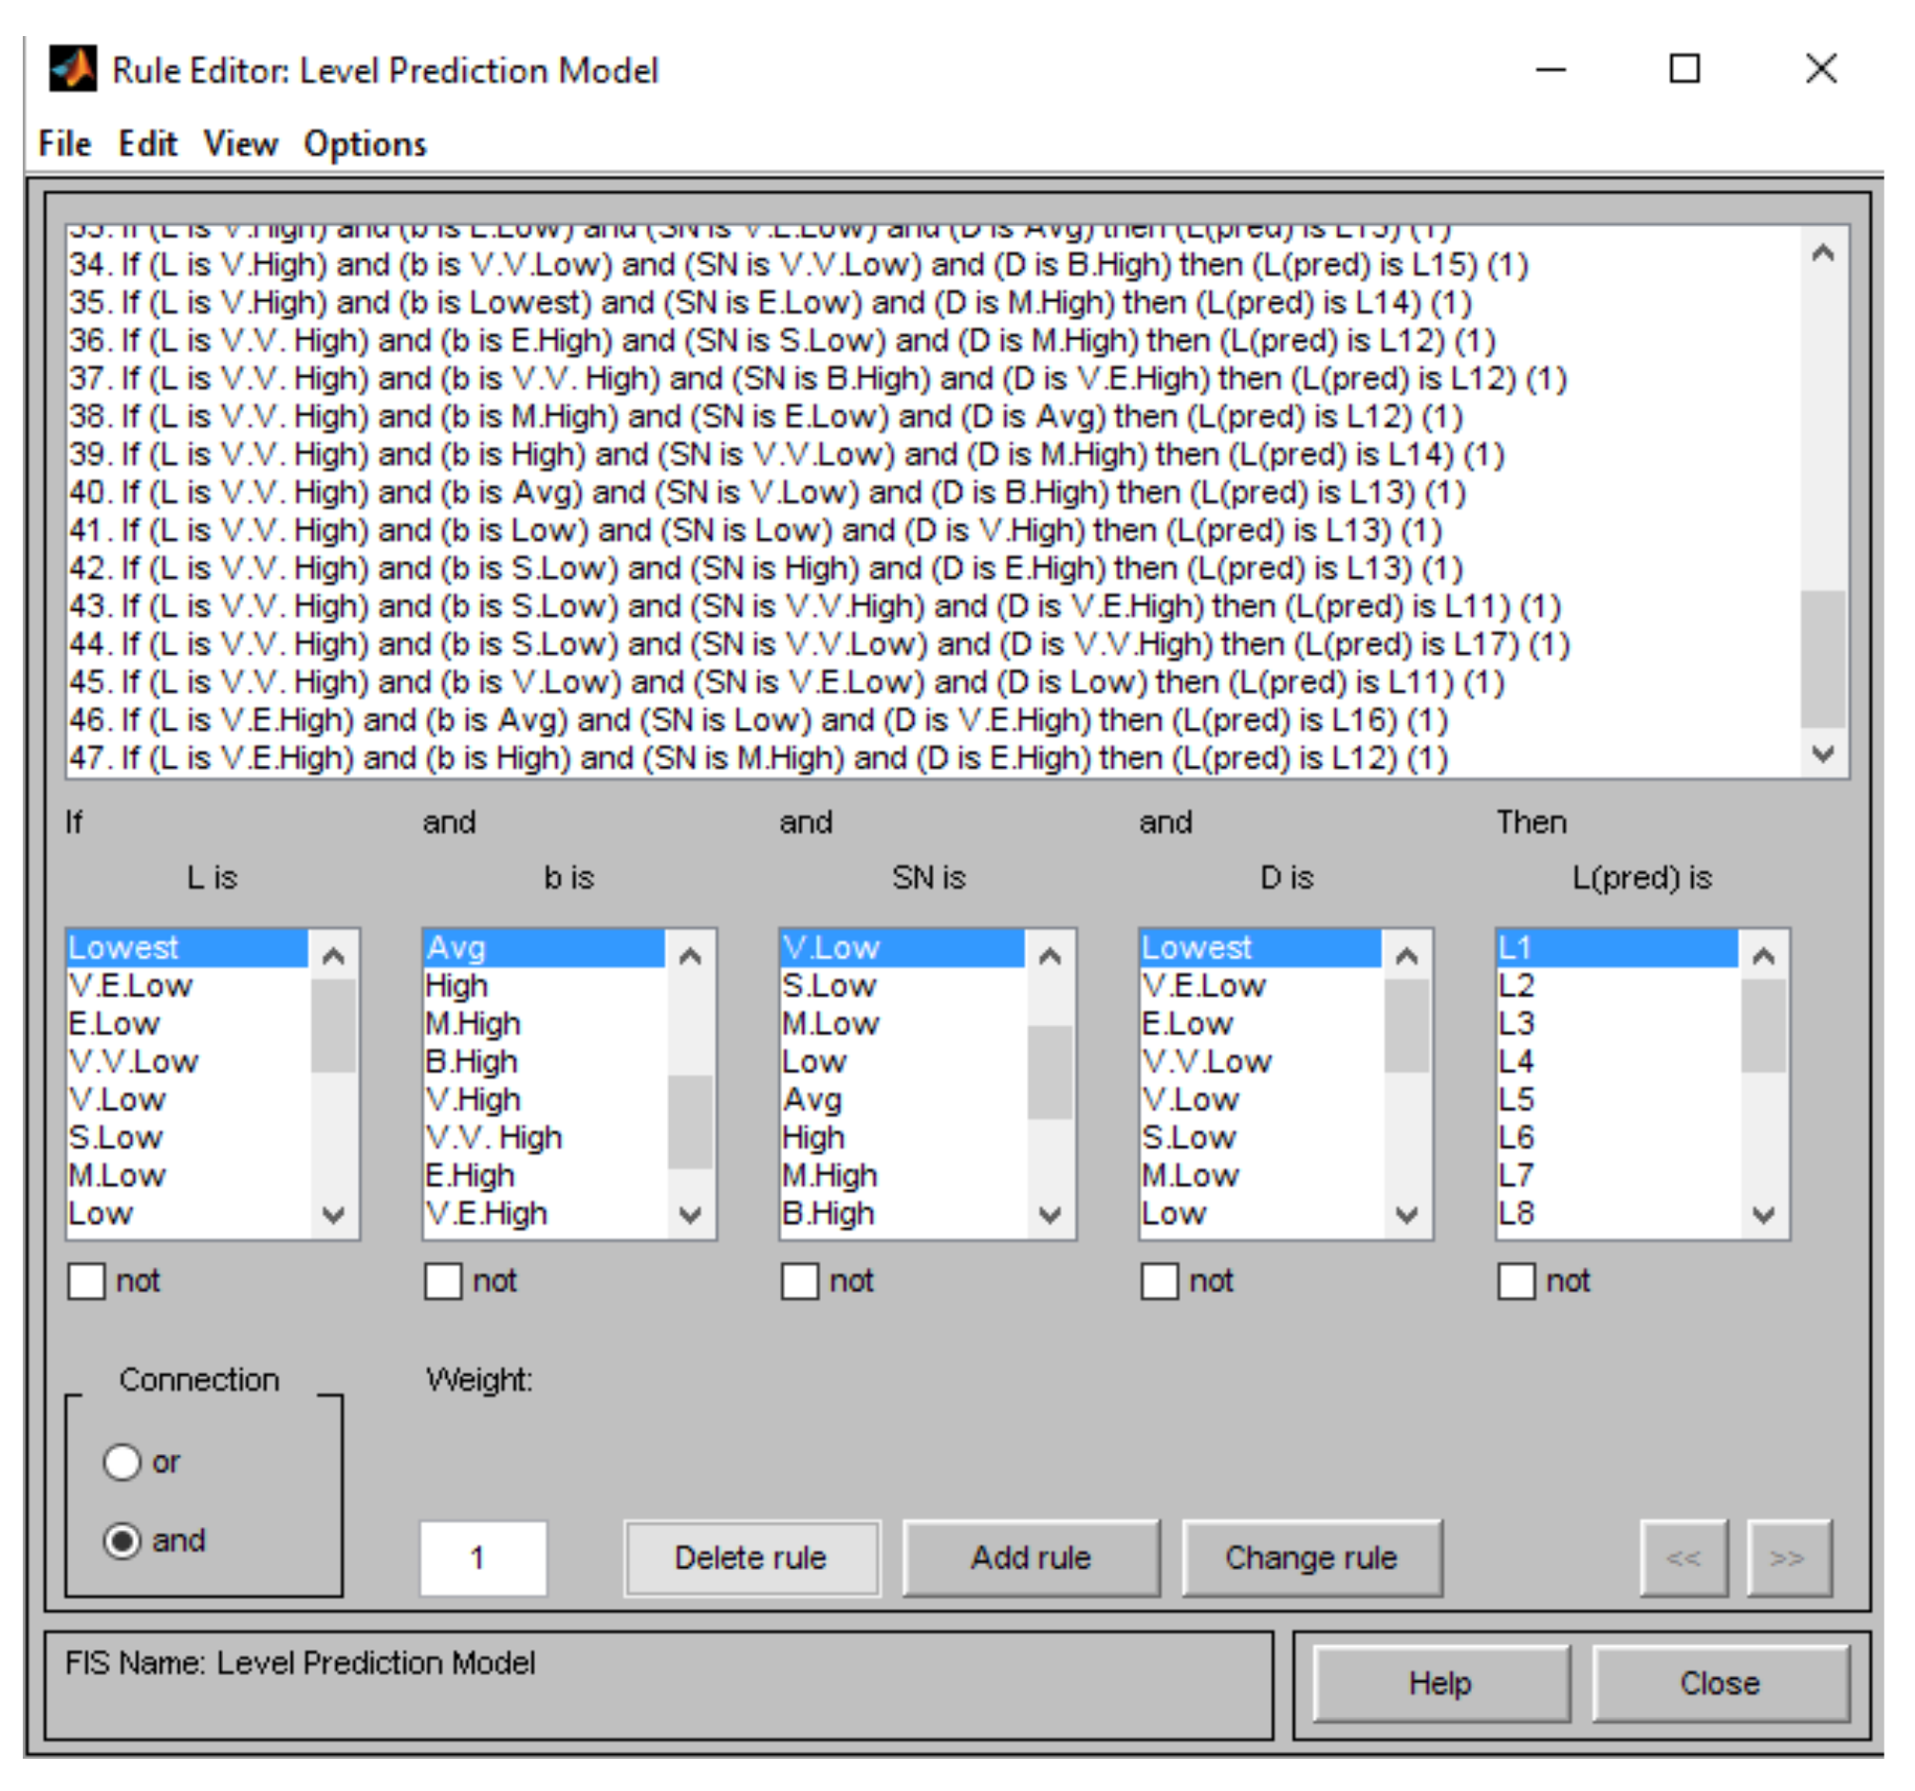Choose the 'and' connection radio button
This screenshot has width=1915, height=1791.
coord(122,1540)
